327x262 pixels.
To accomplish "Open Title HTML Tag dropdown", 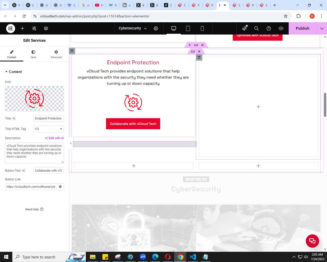I will (49, 129).
